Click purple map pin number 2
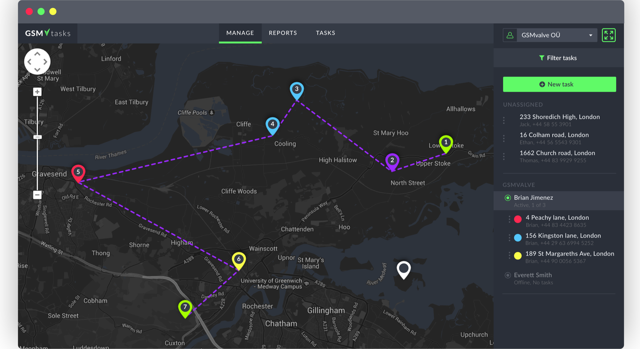This screenshot has height=349, width=640. 392,161
